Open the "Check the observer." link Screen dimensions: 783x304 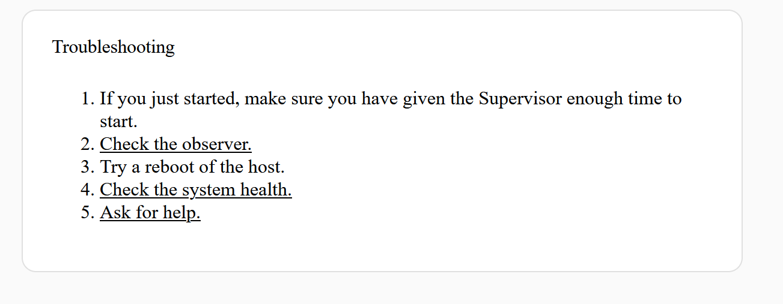(175, 145)
